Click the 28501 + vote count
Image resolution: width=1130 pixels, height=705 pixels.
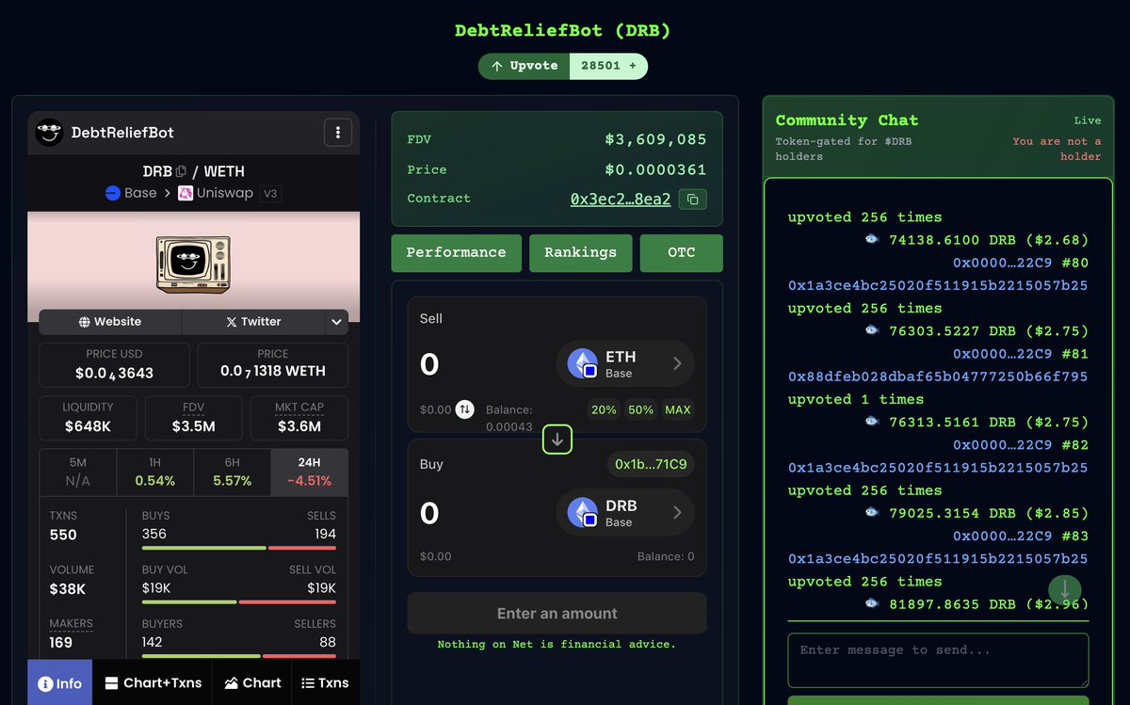point(608,66)
